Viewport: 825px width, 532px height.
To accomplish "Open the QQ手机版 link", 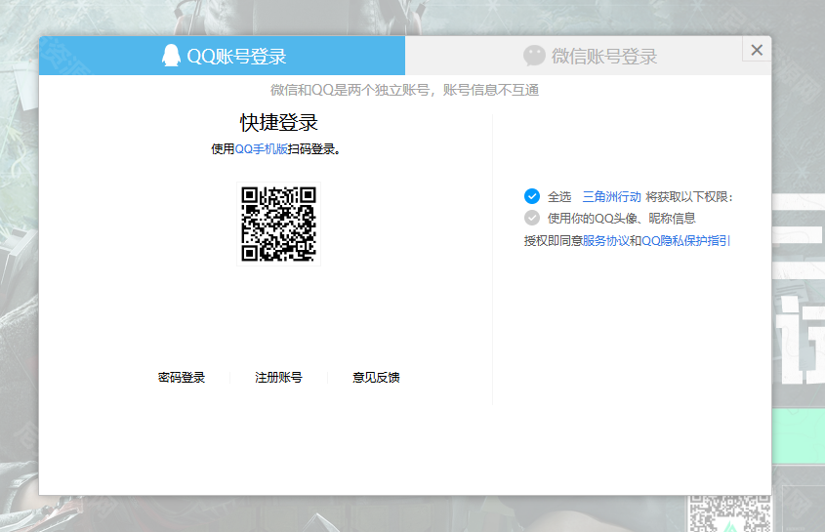I will pyautogui.click(x=261, y=149).
